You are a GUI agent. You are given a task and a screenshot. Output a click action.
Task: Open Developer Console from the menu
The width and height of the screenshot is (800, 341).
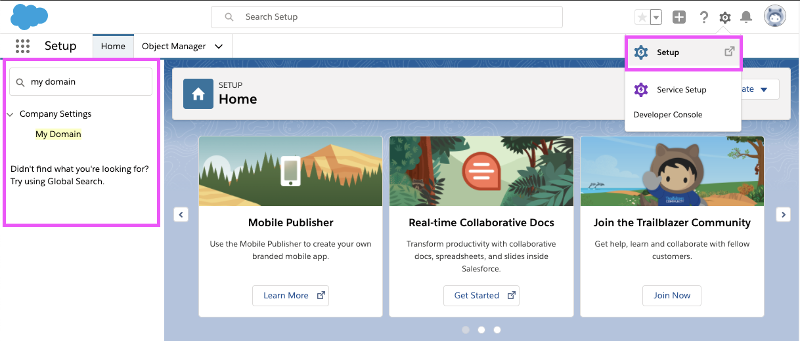[668, 115]
